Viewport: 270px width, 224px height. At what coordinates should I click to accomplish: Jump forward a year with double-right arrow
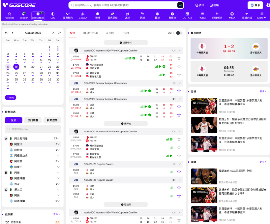pos(59,33)
